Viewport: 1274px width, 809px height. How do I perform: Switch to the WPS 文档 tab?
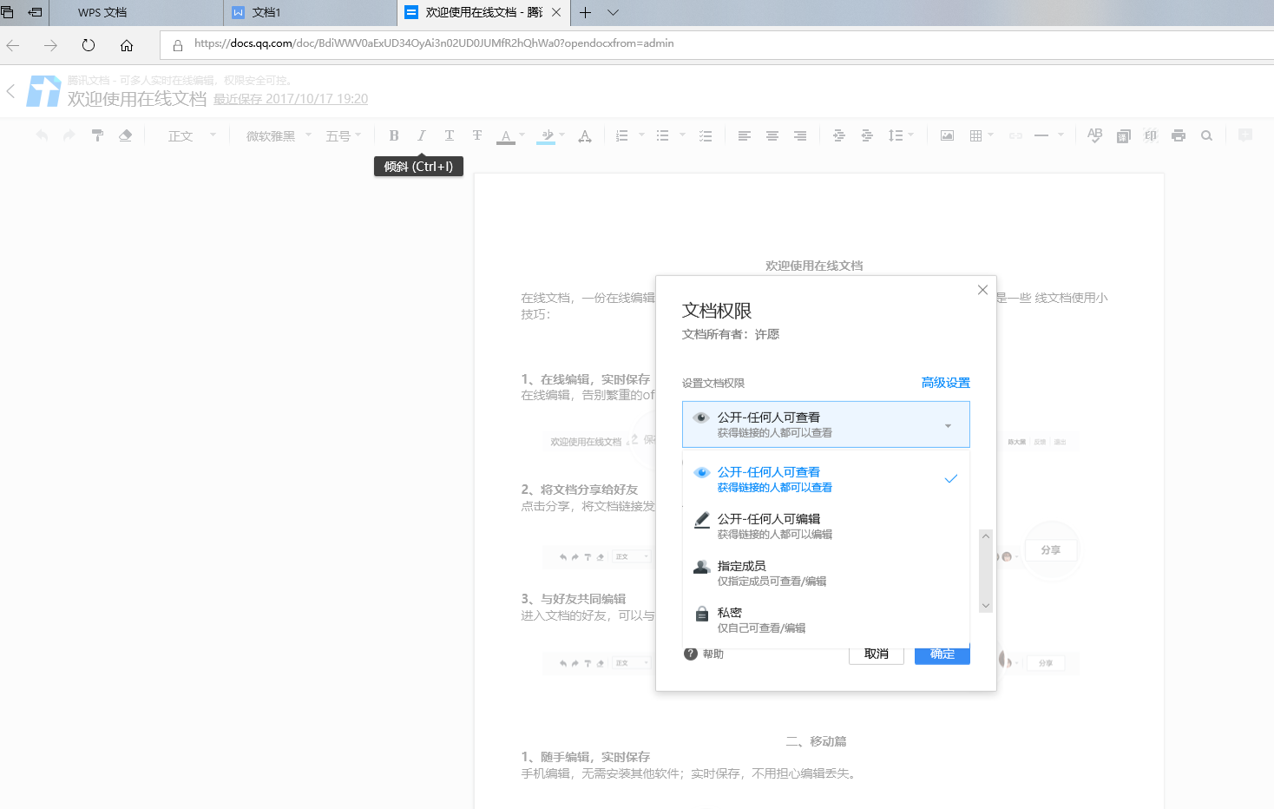(x=102, y=12)
